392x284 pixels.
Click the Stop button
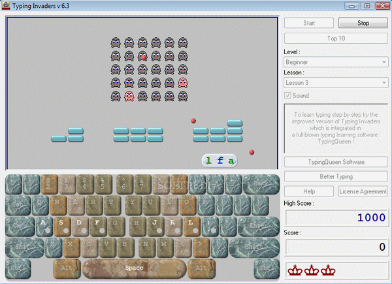point(363,23)
